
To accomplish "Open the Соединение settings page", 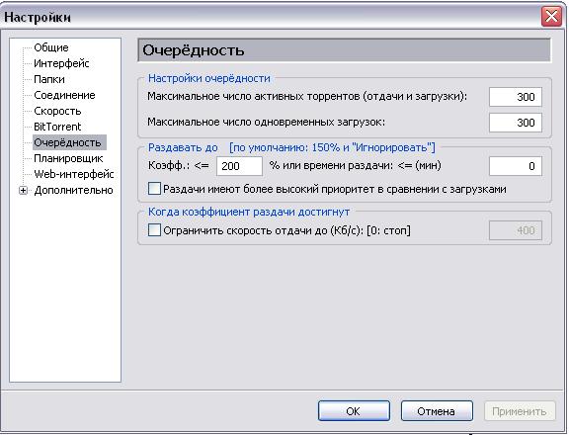I will click(64, 95).
